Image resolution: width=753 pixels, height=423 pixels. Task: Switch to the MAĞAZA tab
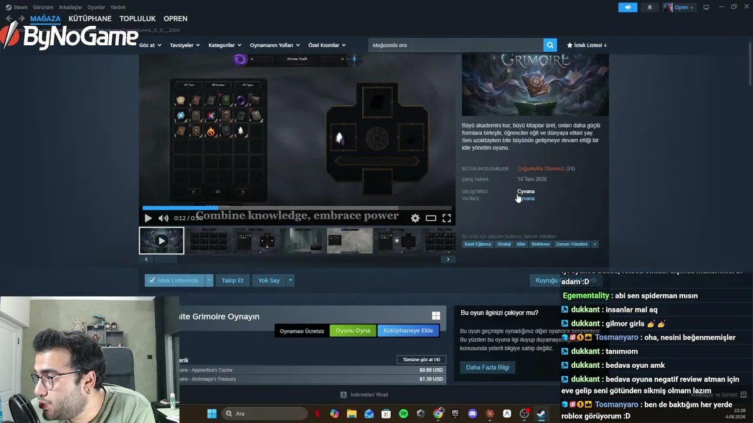(x=45, y=19)
